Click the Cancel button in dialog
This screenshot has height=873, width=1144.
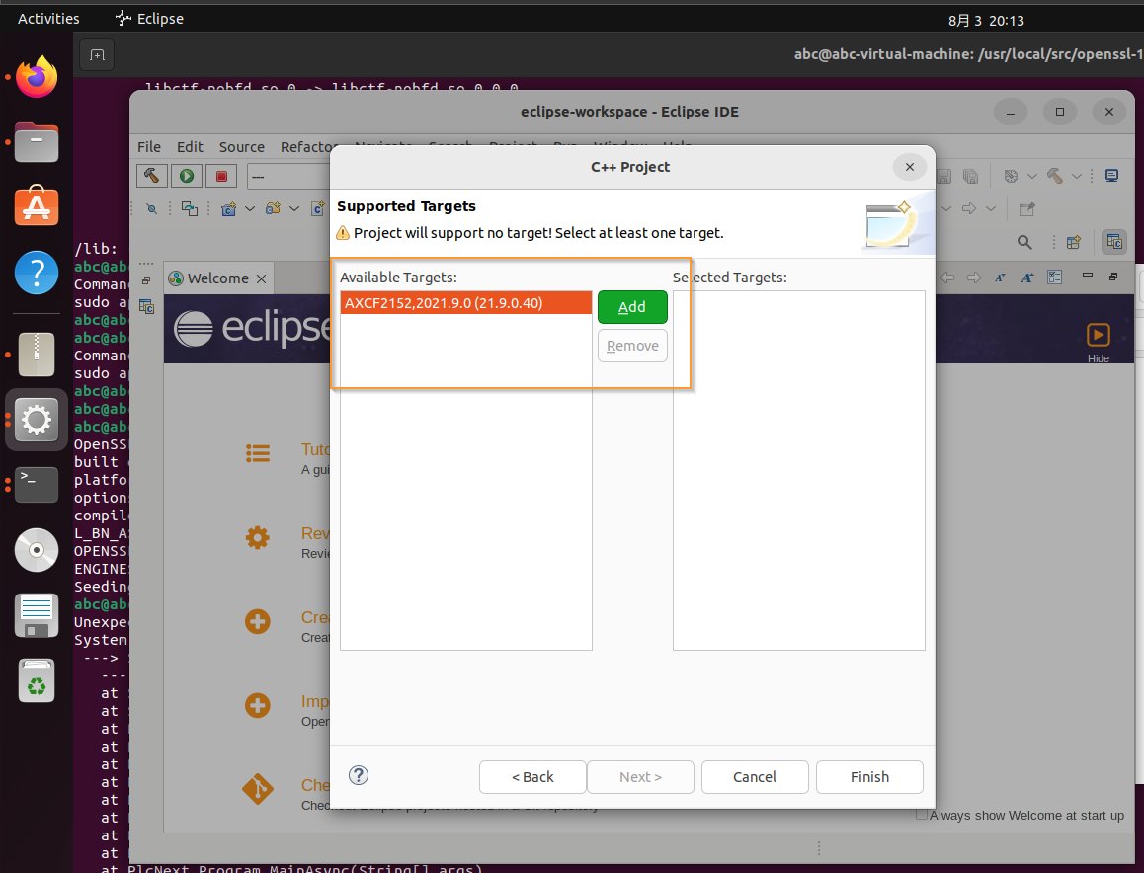755,777
